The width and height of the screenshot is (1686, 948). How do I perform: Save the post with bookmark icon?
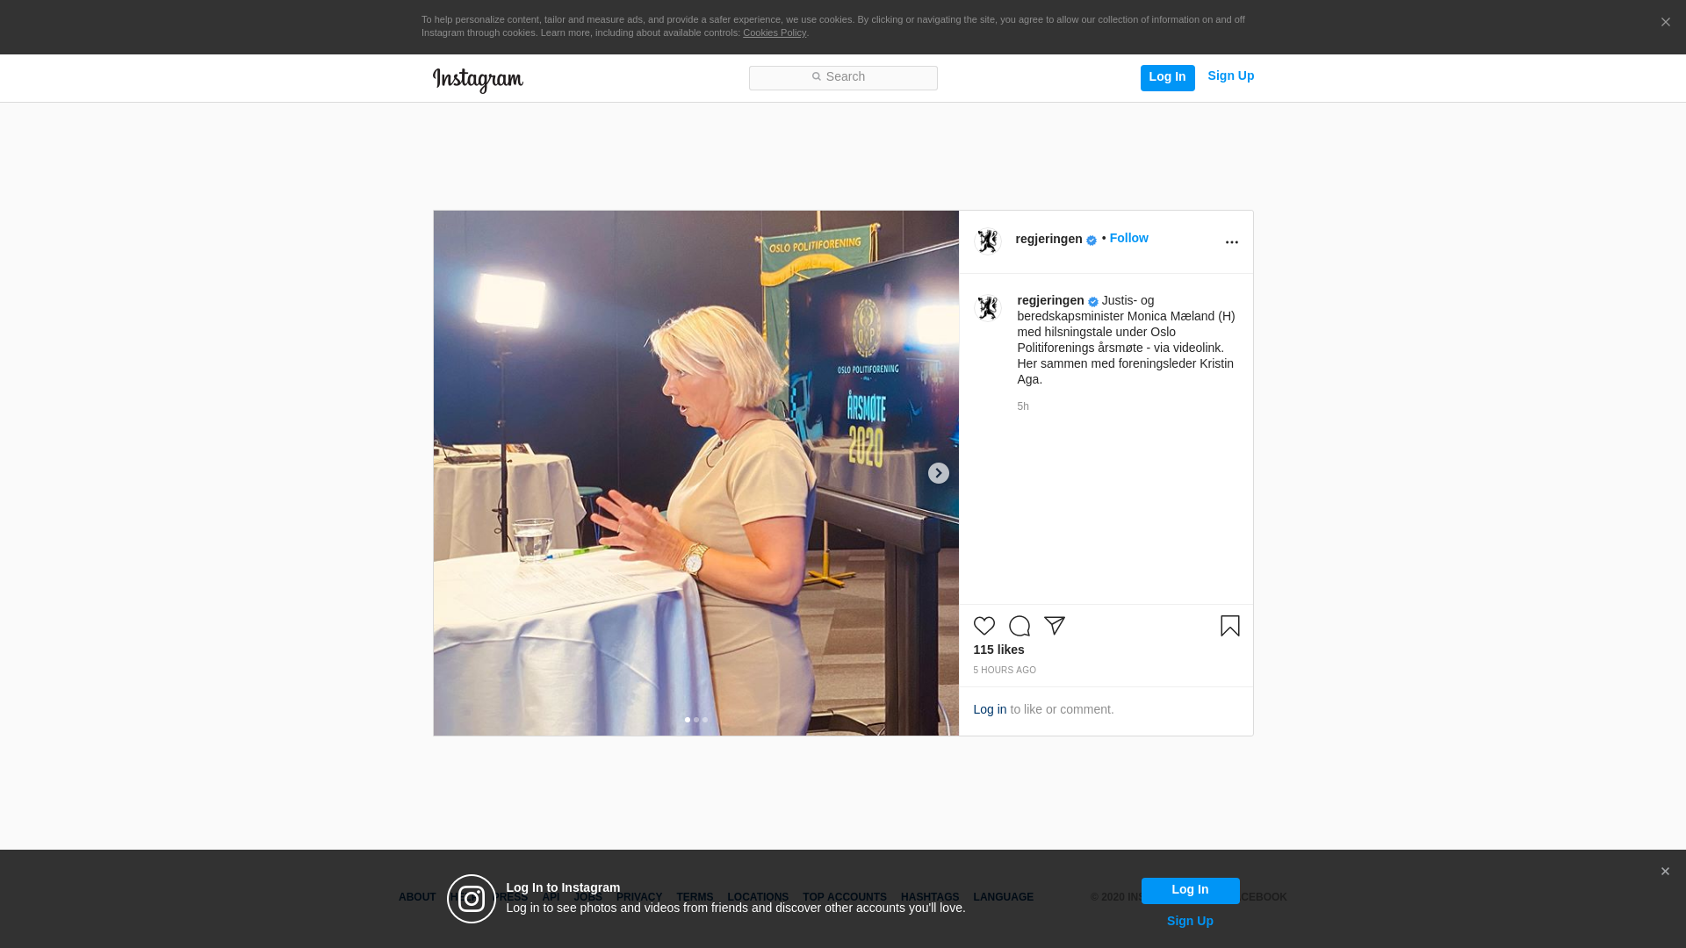tap(1229, 626)
